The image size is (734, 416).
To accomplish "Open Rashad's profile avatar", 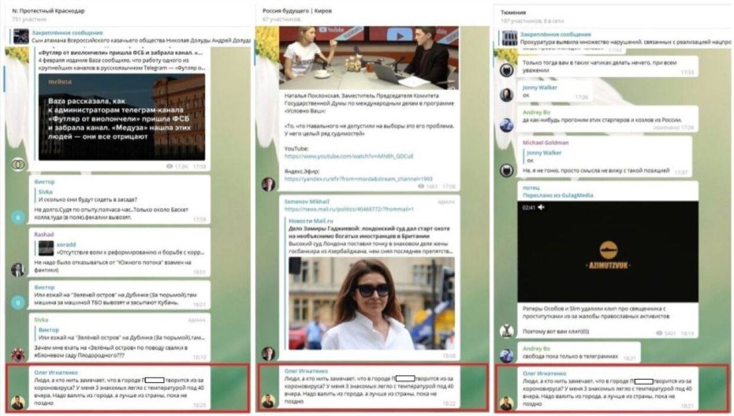I will click(x=18, y=269).
